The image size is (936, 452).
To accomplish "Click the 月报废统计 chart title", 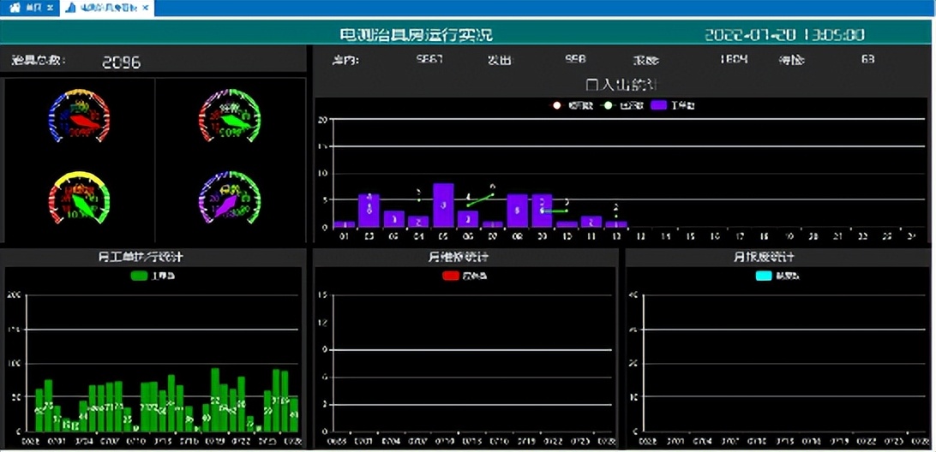I will coord(764,258).
